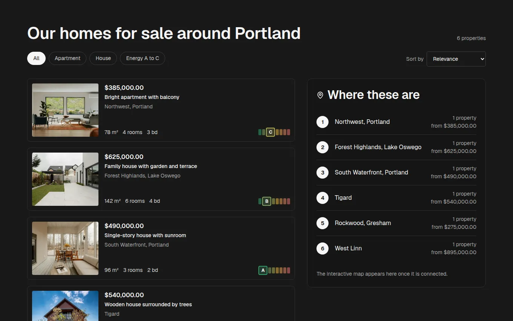Filter listings by Apartment
Viewport: 513px width, 321px height.
click(x=68, y=58)
